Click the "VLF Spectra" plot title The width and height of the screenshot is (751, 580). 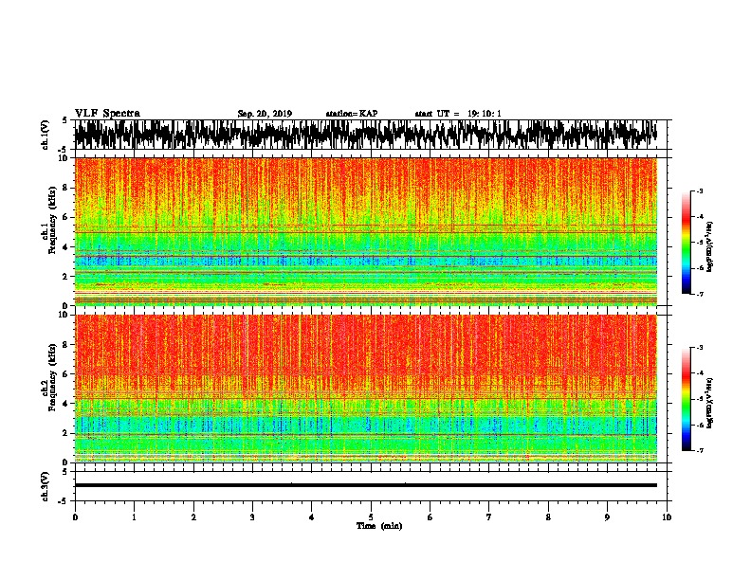107,114
